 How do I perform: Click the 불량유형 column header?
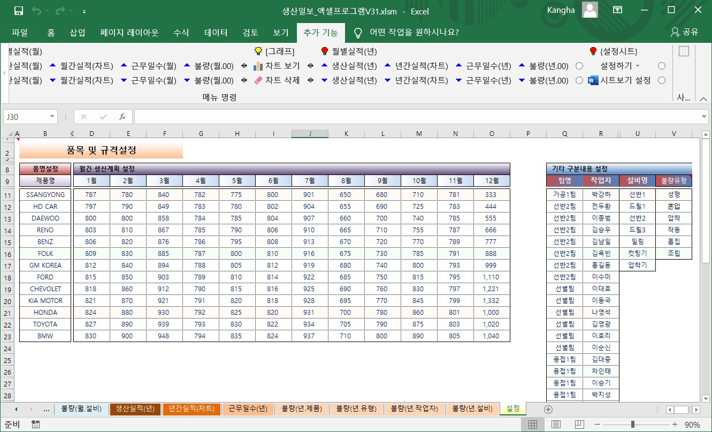pos(673,180)
